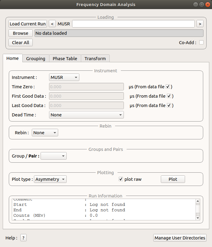The height and width of the screenshot is (247, 212).
Task: Click the next run '>' arrow button
Action: [x=200, y=24]
